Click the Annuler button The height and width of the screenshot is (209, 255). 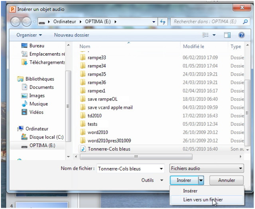(x=226, y=180)
